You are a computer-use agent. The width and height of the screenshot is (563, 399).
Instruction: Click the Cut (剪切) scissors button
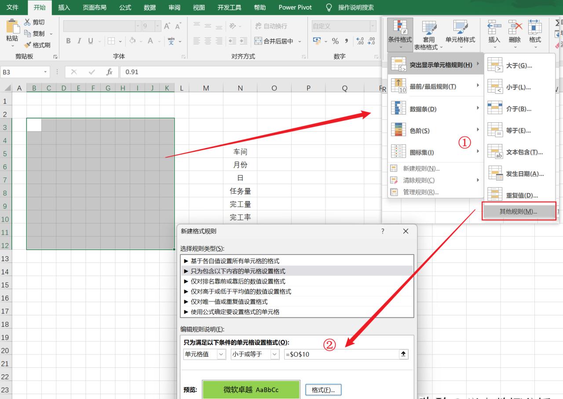point(34,22)
